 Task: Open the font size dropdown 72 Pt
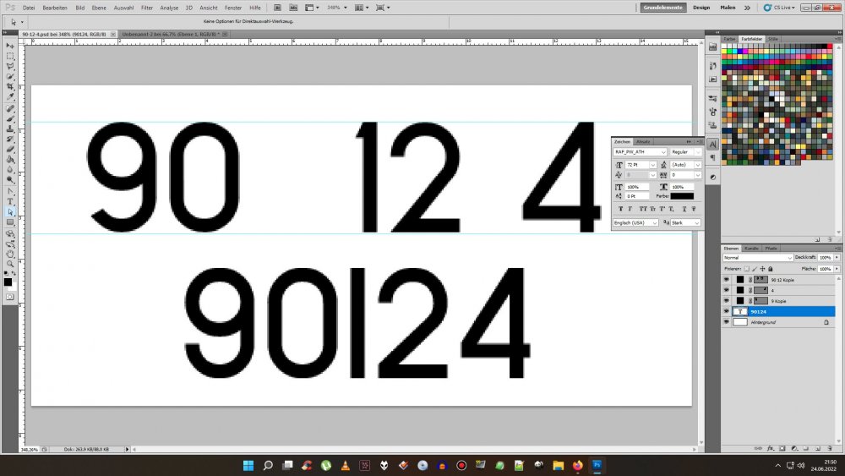[641, 165]
